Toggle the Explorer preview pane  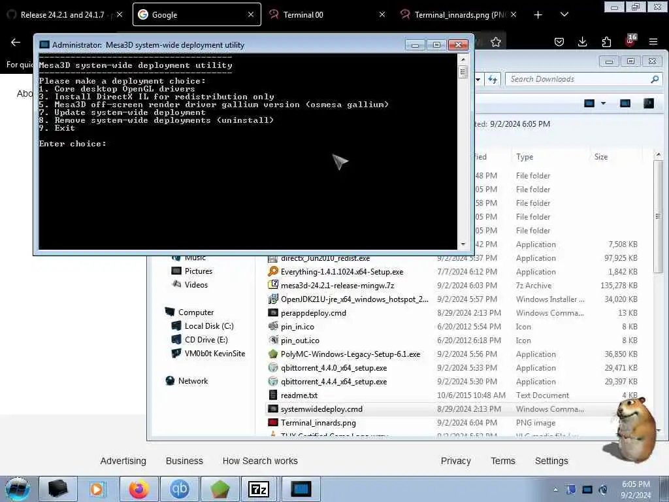click(x=625, y=103)
